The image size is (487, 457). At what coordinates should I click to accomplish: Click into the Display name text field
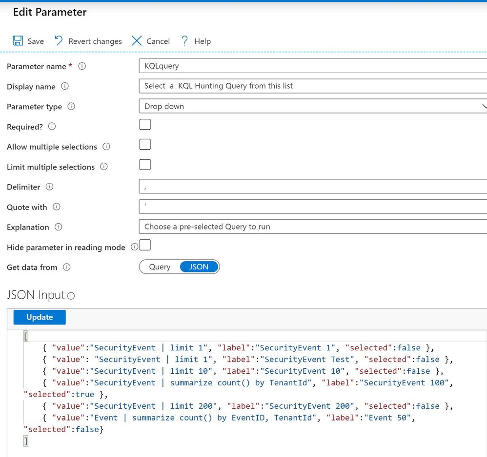(x=313, y=86)
